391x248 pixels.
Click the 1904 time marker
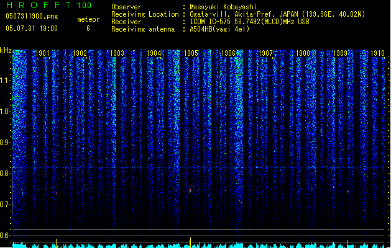[154, 53]
